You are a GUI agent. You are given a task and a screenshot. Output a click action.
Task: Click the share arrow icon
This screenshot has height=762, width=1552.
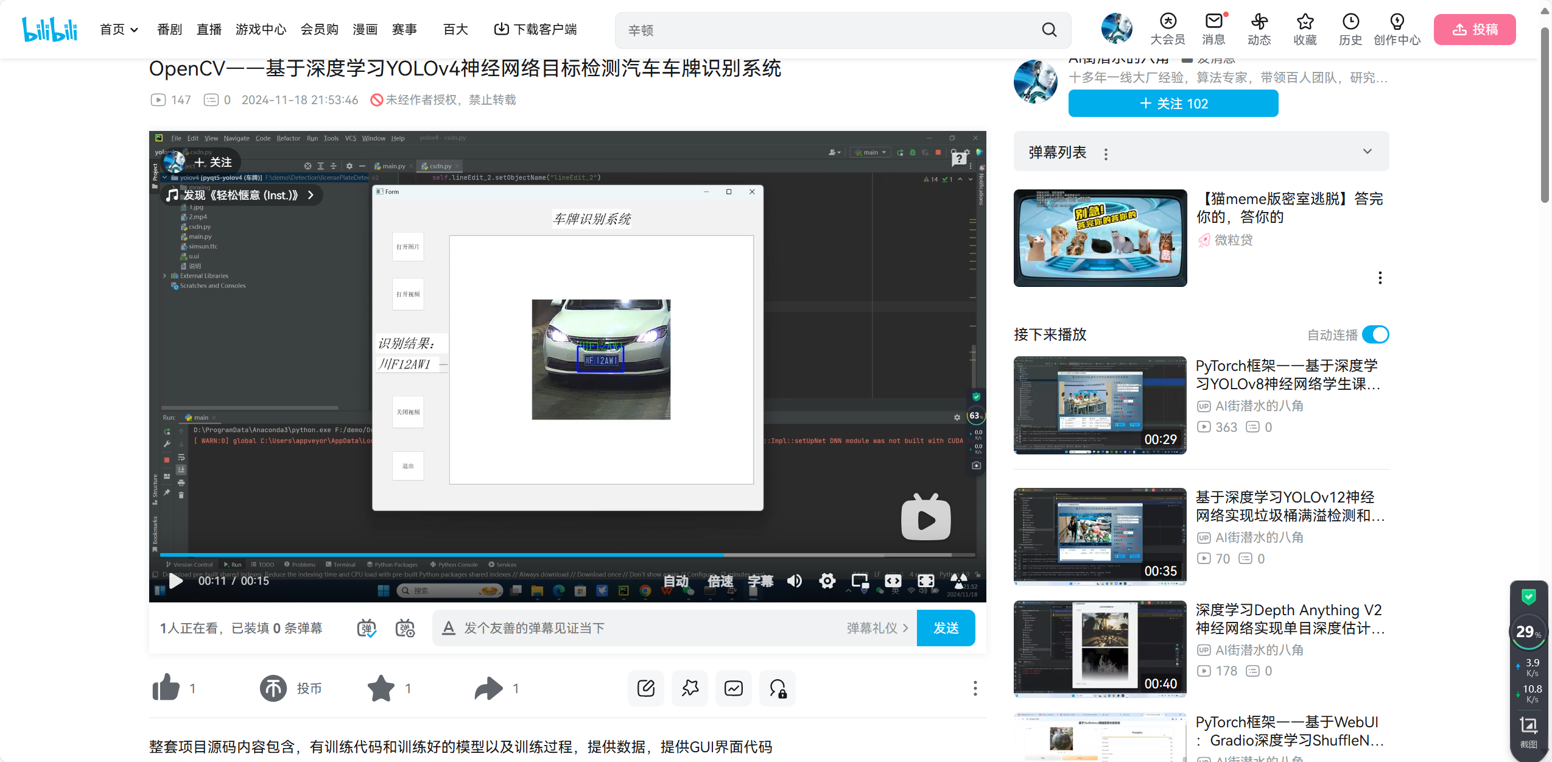coord(488,688)
